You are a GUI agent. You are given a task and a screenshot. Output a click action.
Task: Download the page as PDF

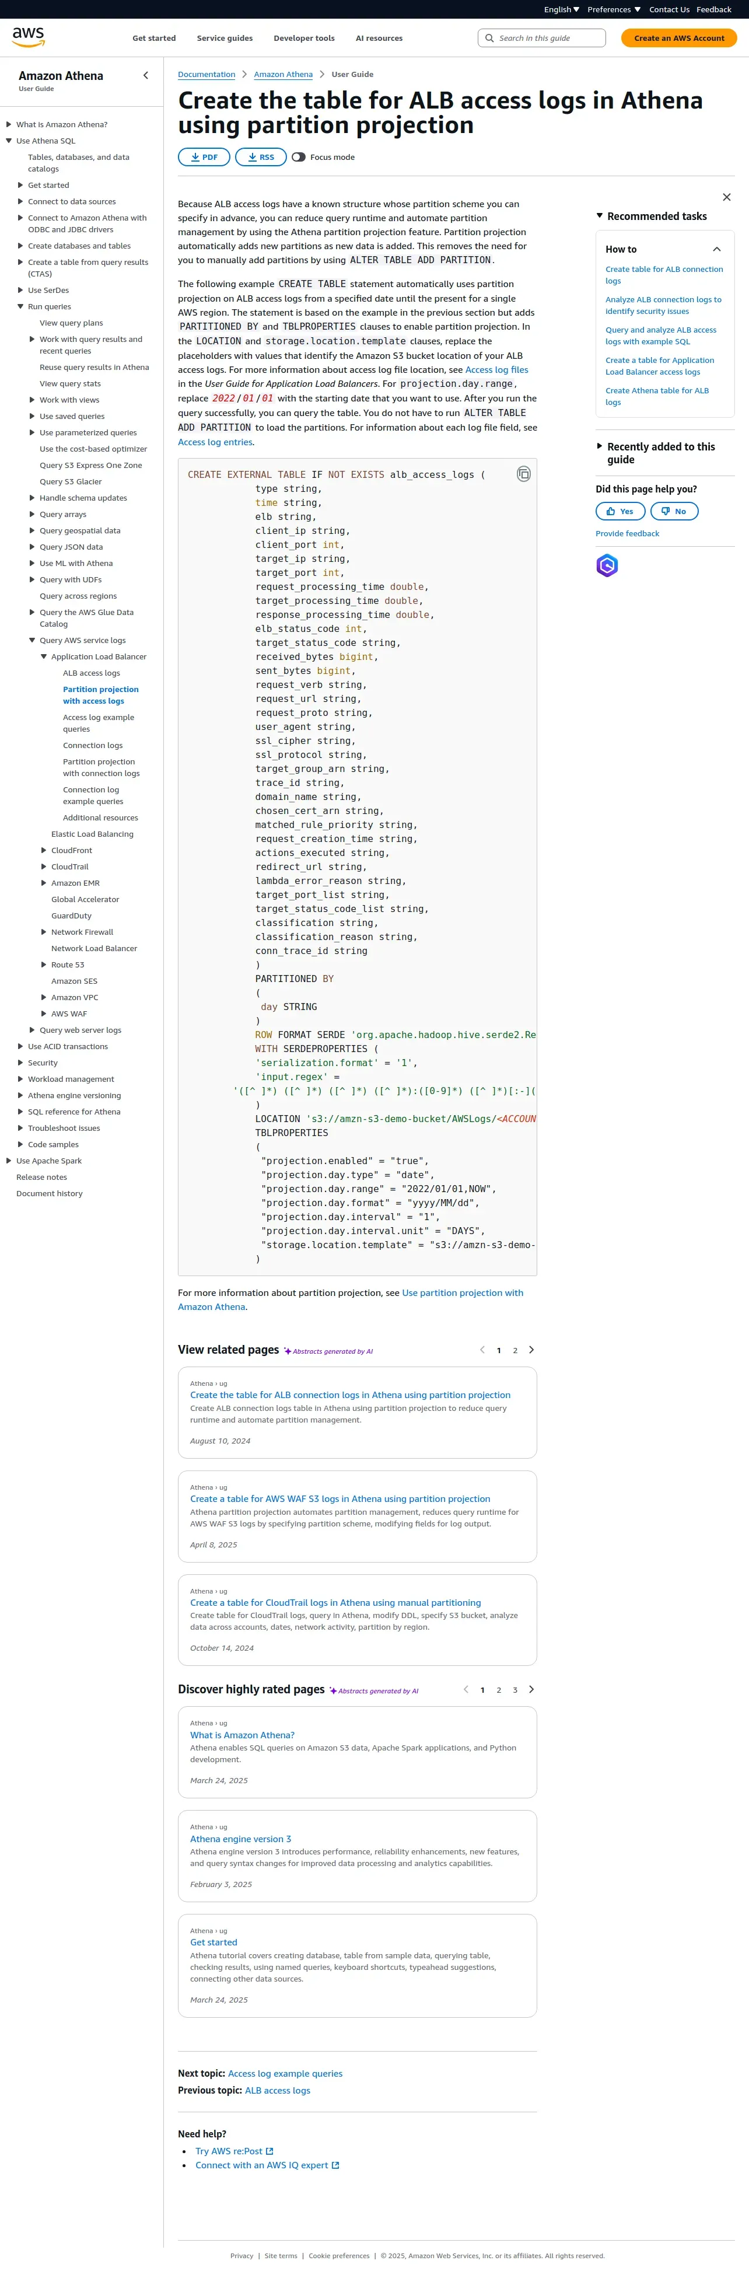[204, 157]
